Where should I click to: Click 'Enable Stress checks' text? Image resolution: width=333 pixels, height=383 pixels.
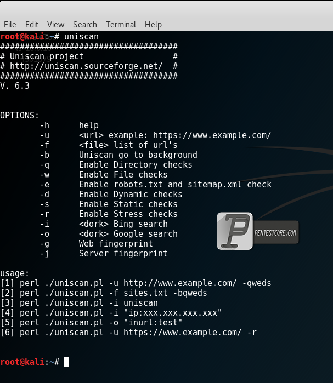click(x=128, y=214)
